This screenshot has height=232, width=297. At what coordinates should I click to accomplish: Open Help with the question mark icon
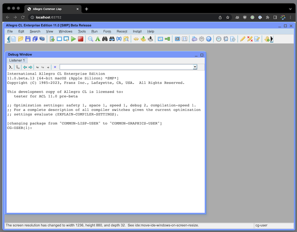(x=209, y=39)
